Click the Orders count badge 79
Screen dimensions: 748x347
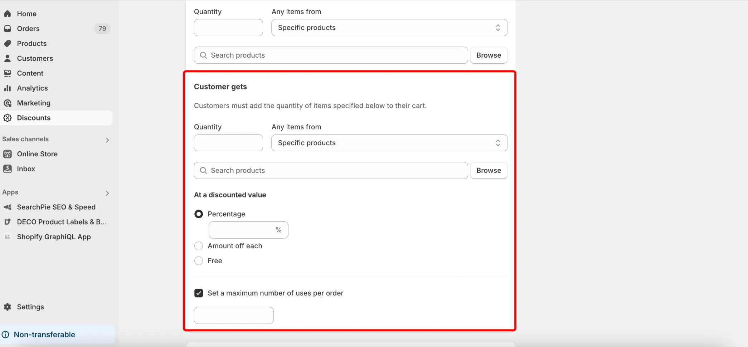pyautogui.click(x=102, y=29)
